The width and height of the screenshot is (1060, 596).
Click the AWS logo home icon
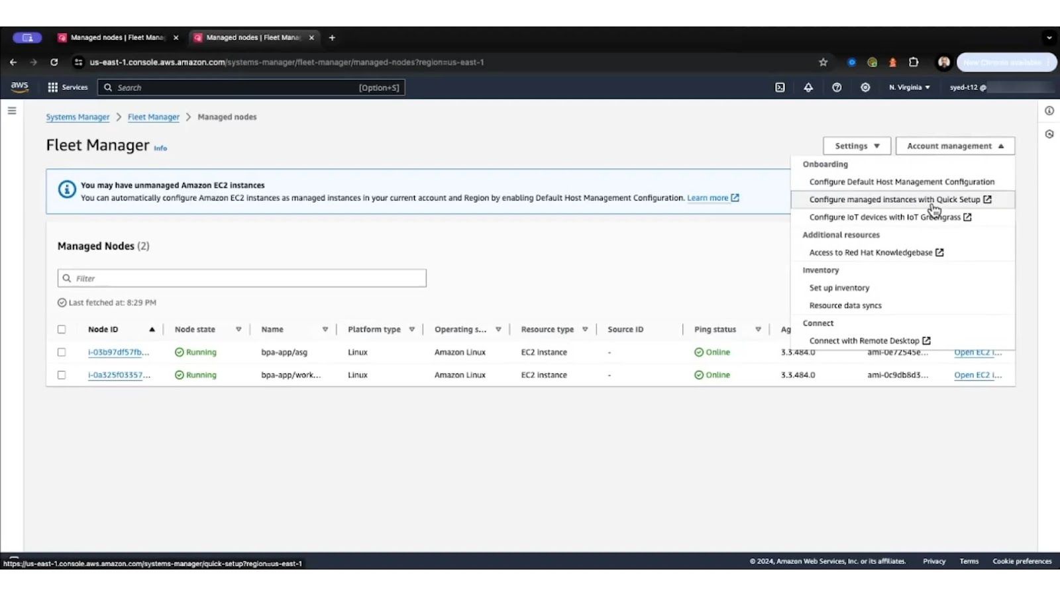click(19, 87)
